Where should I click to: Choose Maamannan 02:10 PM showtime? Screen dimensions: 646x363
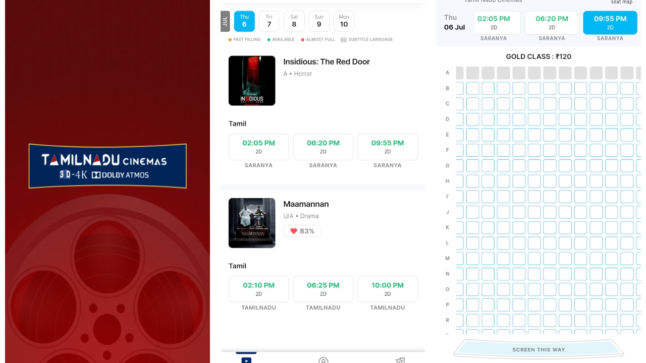[259, 289]
